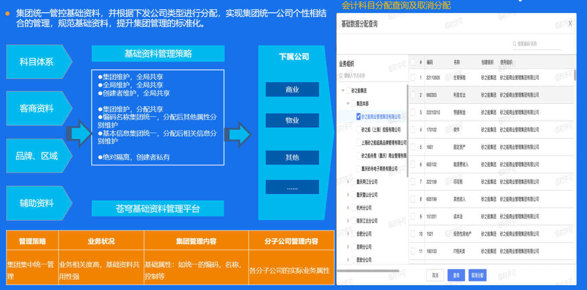
Task: Click the right arrow pointing to 下属公司
Action: [238, 135]
